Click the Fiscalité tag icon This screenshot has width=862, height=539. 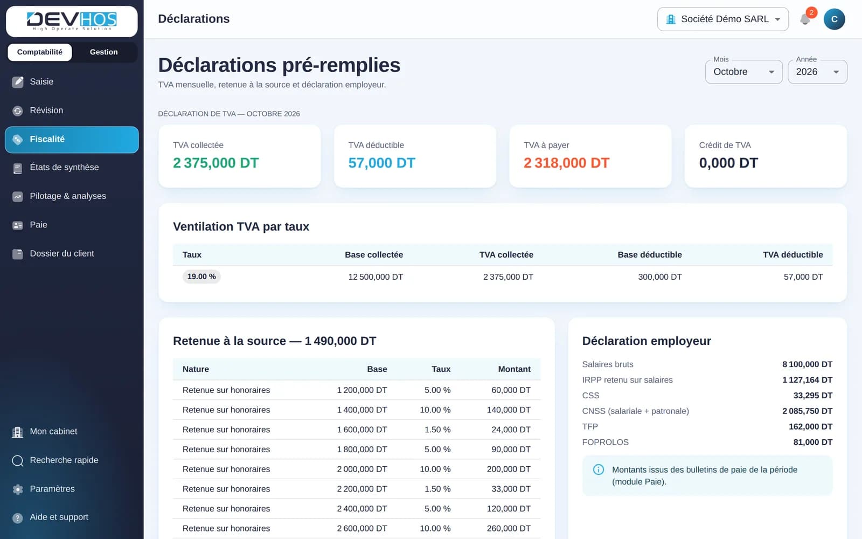tap(18, 140)
